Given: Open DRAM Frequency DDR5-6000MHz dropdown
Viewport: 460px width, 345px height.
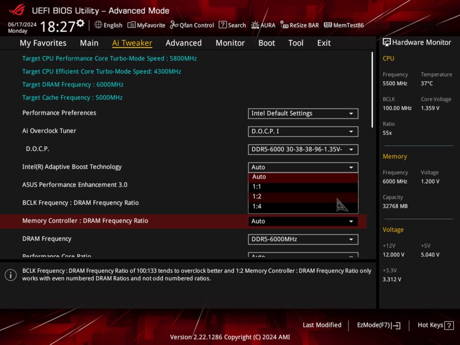Looking at the screenshot, I should (x=303, y=239).
